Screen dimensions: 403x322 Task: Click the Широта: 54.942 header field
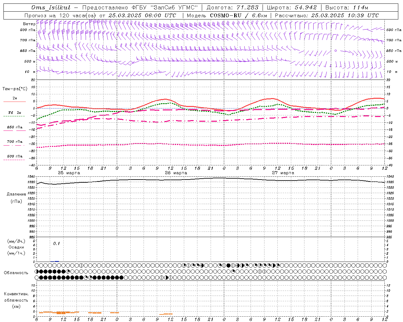pos(292,8)
